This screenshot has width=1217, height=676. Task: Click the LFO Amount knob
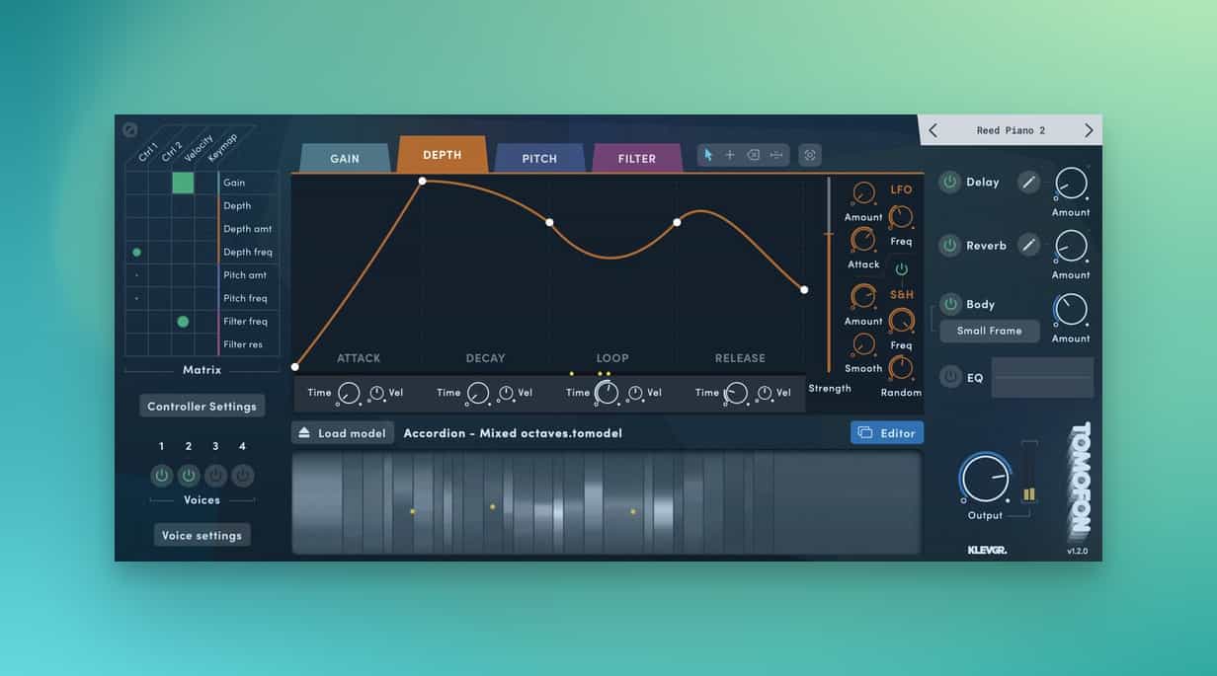863,193
